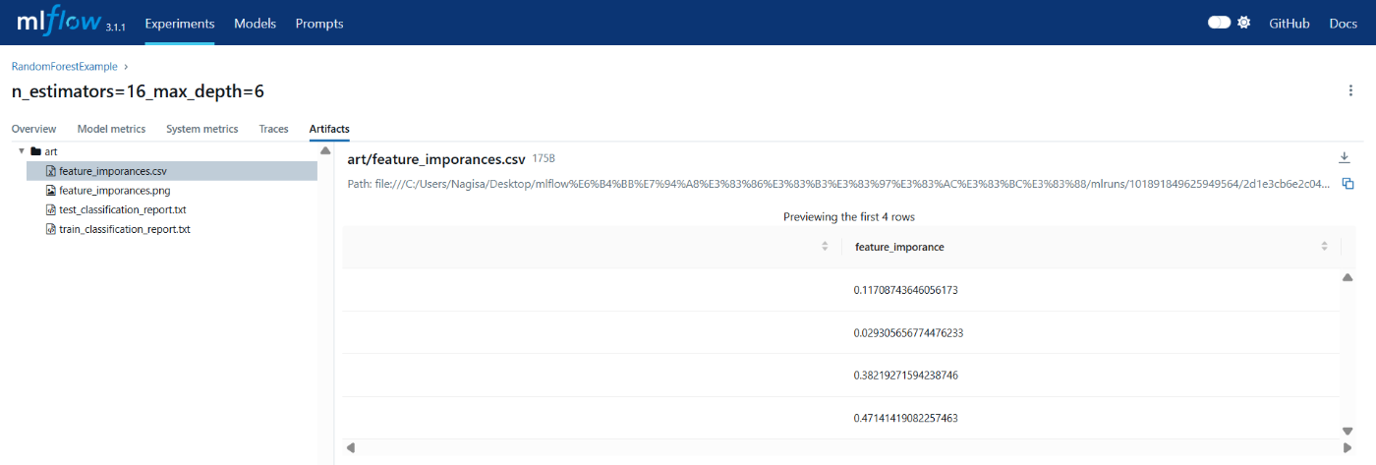Click the MLflow logo
This screenshot has height=465, width=1376.
click(58, 20)
